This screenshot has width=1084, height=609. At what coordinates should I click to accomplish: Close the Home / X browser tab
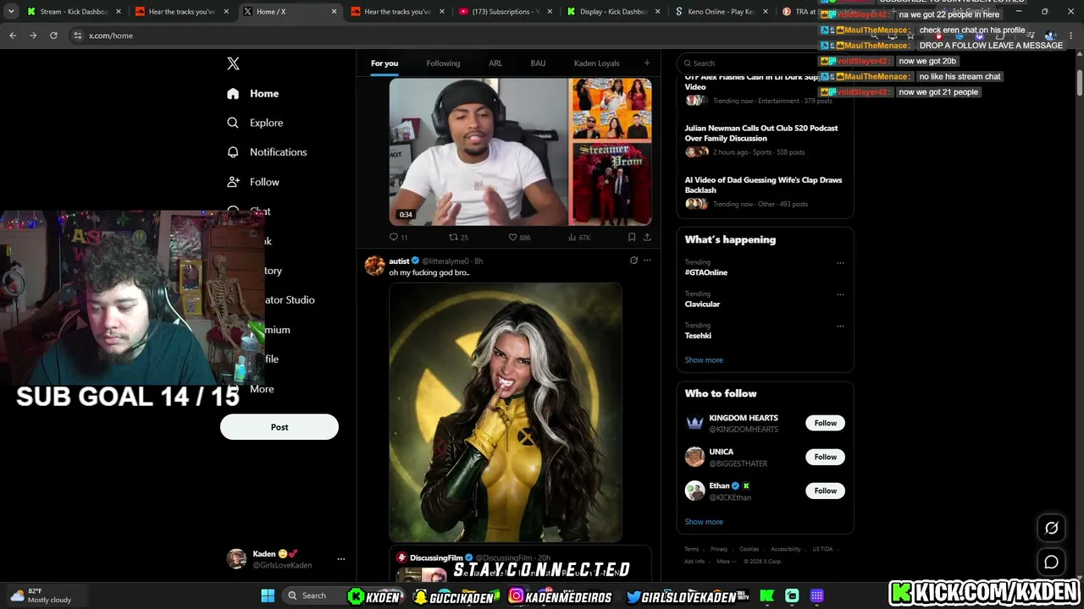pos(335,12)
